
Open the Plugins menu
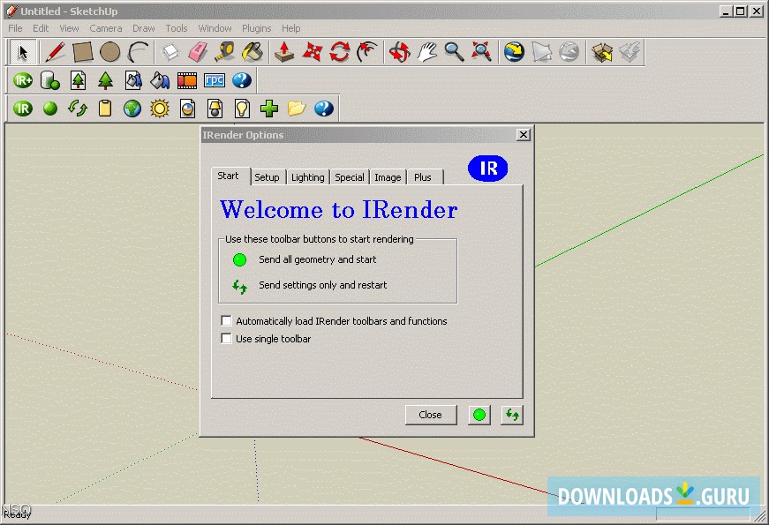pyautogui.click(x=257, y=28)
